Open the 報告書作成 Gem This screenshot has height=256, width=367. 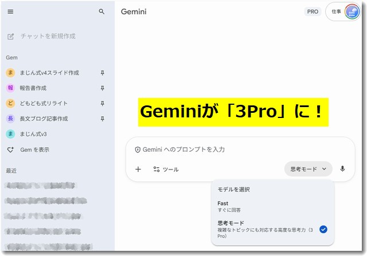pyautogui.click(x=33, y=88)
